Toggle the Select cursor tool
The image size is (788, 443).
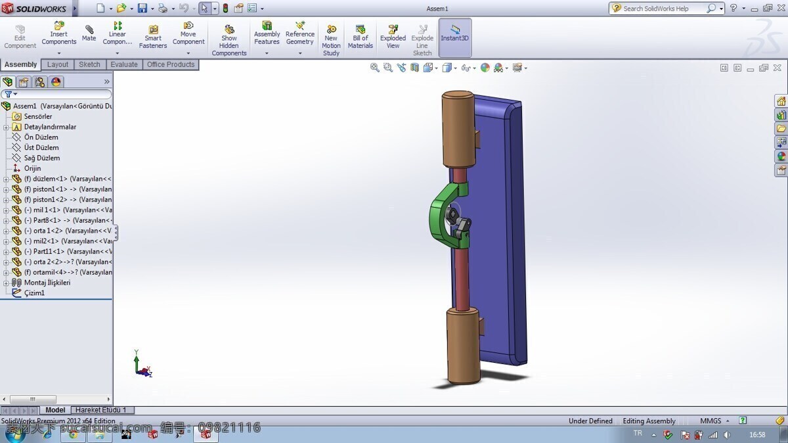tap(204, 9)
